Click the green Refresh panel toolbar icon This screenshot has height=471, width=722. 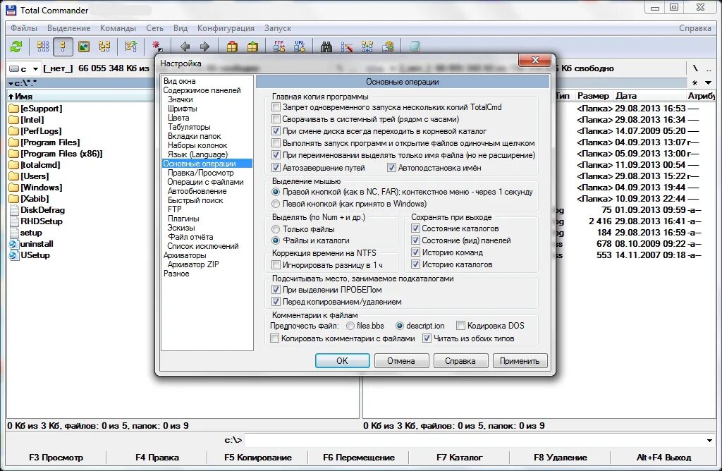(17, 47)
